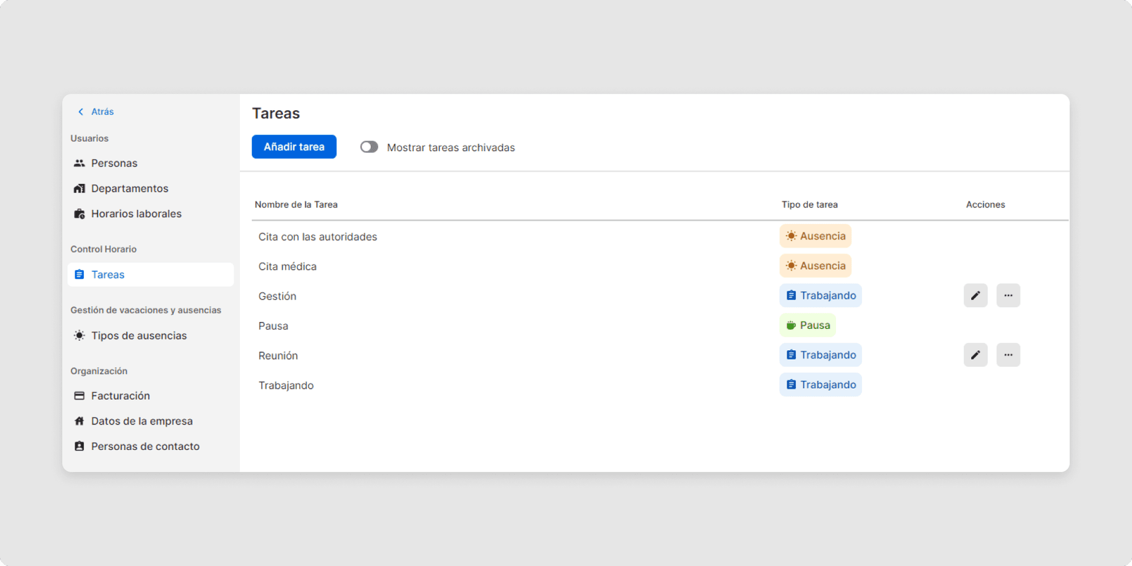The width and height of the screenshot is (1132, 566).
Task: Click the Usuarios section label
Action: click(x=90, y=138)
